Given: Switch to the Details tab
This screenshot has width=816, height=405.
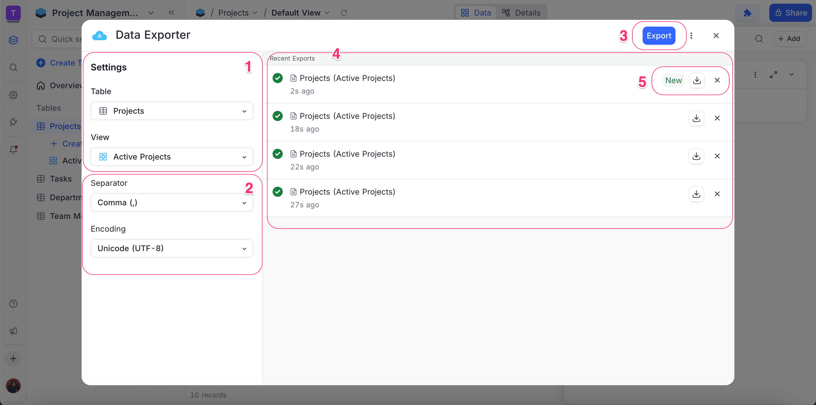Looking at the screenshot, I should [x=521, y=13].
